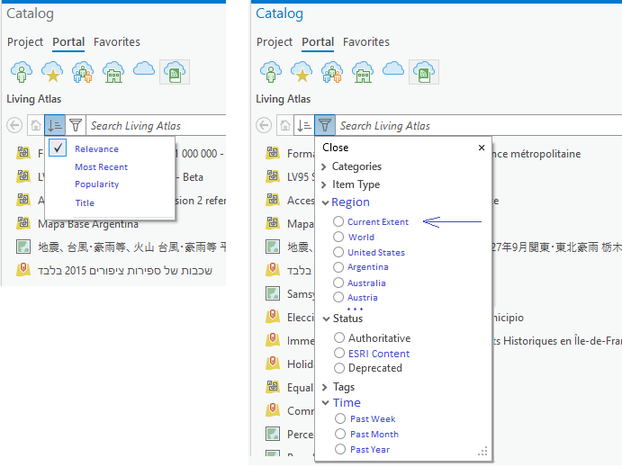The height and width of the screenshot is (467, 622).
Task: Select World region radio button
Action: [338, 237]
